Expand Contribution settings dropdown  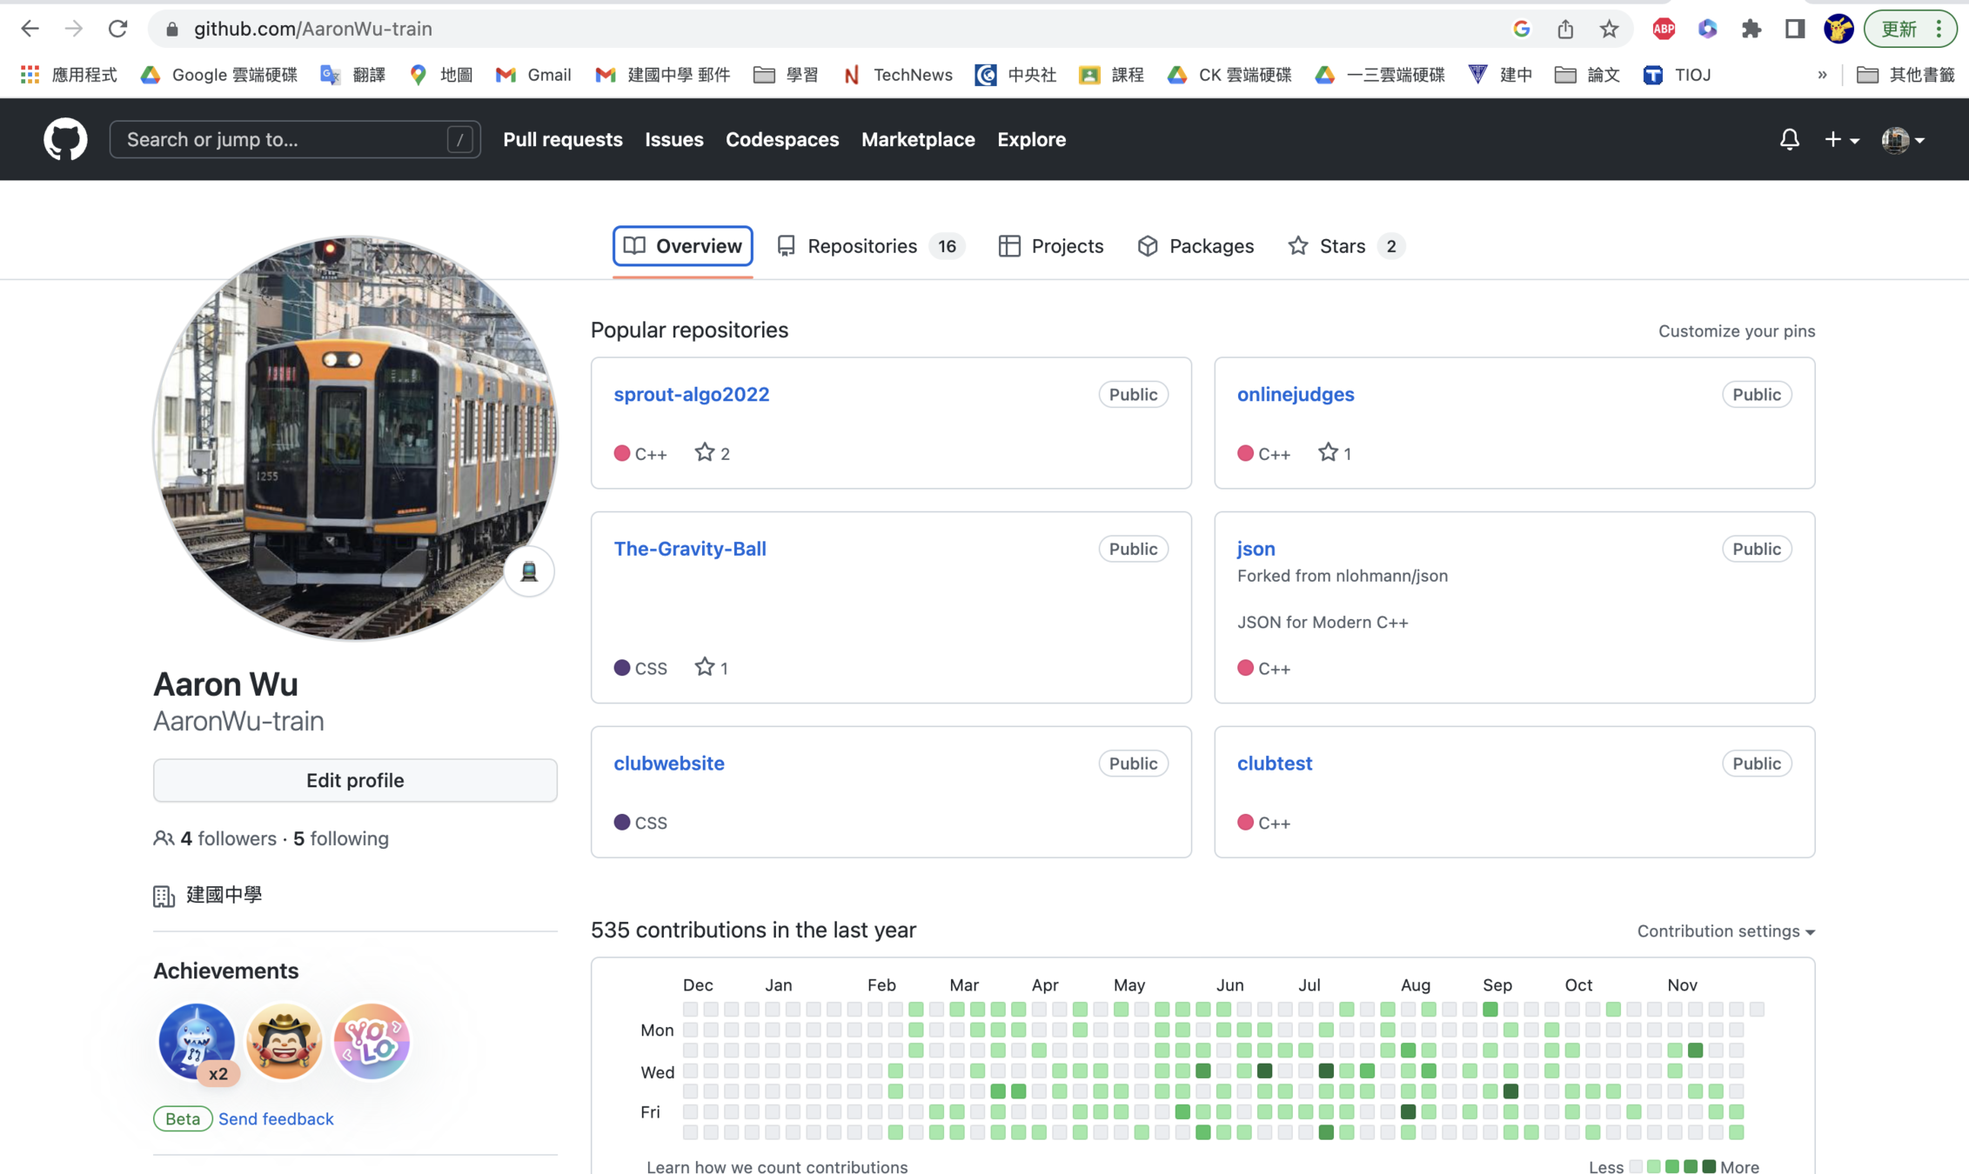1726,931
